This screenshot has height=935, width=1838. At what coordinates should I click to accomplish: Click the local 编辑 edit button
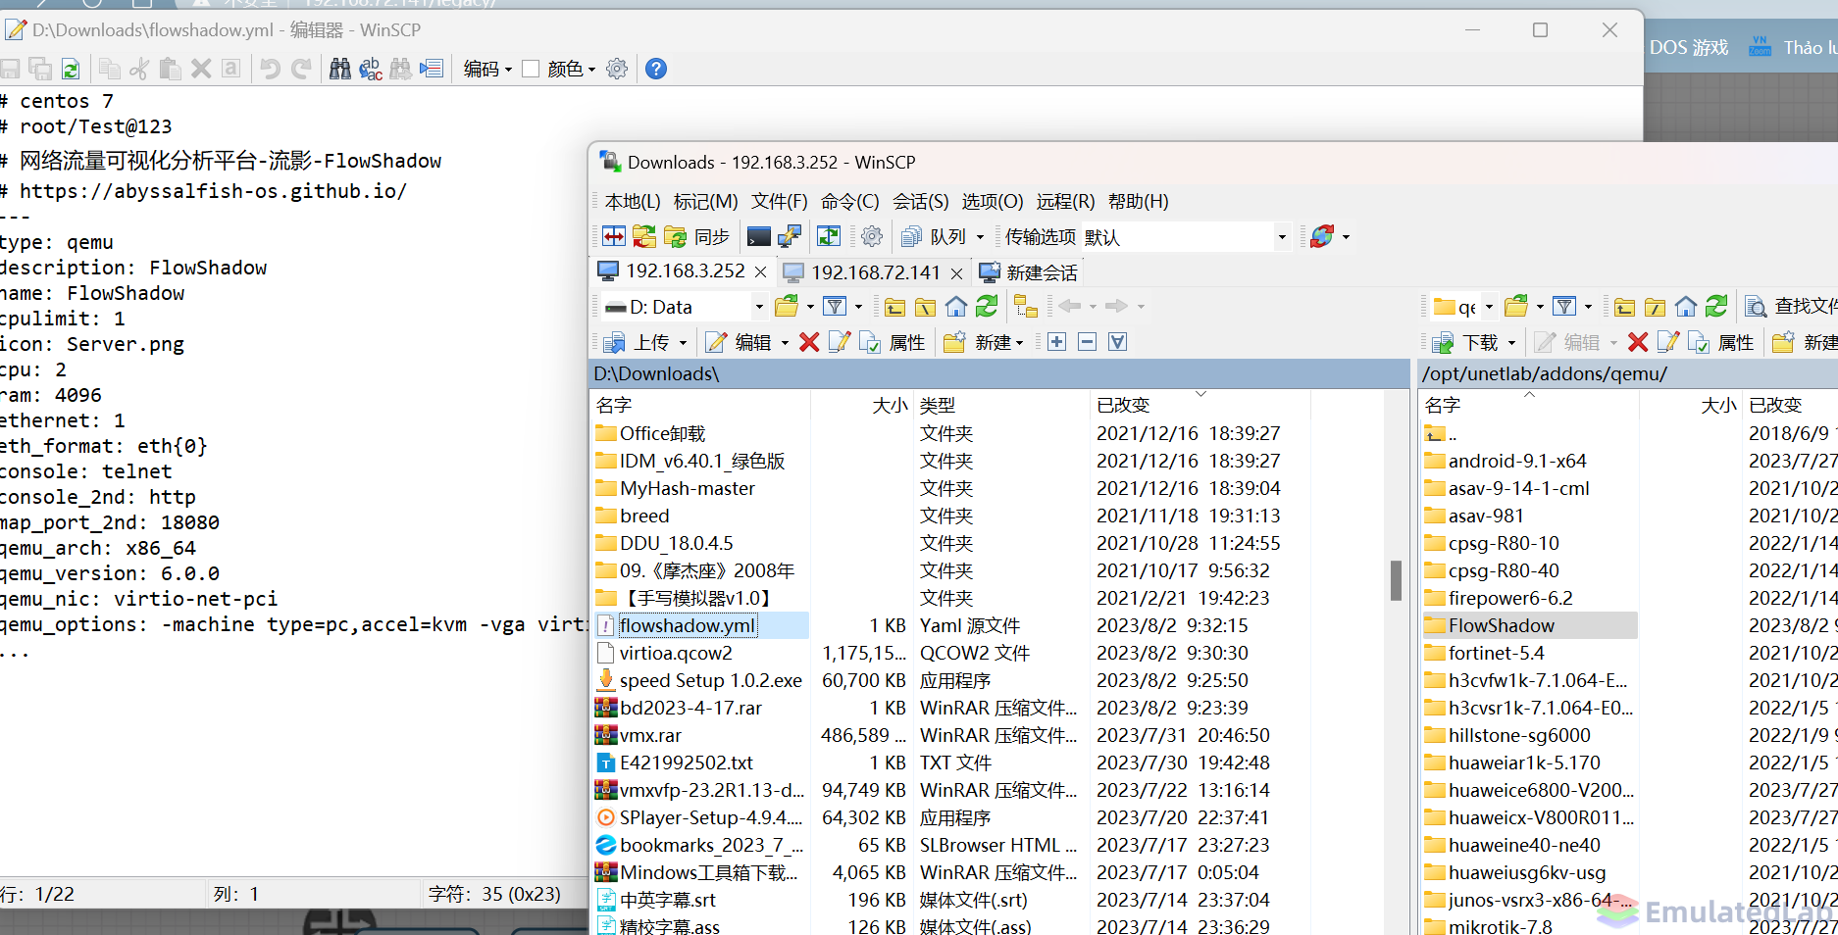pyautogui.click(x=740, y=342)
